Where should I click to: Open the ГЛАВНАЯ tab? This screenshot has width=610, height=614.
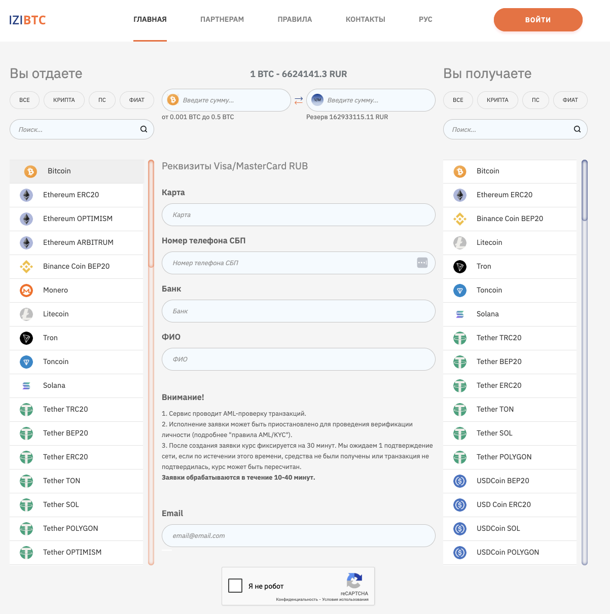tap(150, 19)
